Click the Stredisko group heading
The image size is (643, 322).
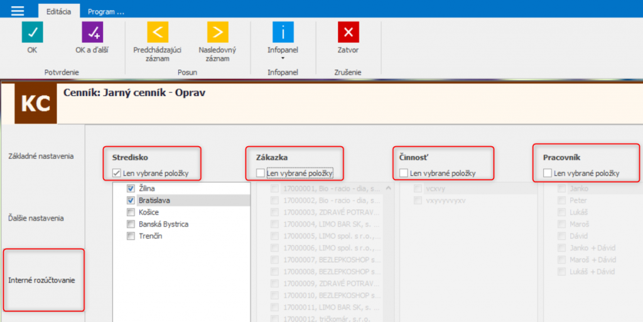[x=130, y=158]
